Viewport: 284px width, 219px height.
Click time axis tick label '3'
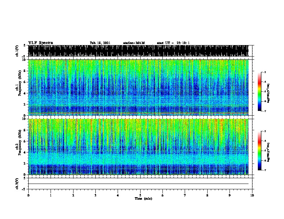click(95, 195)
